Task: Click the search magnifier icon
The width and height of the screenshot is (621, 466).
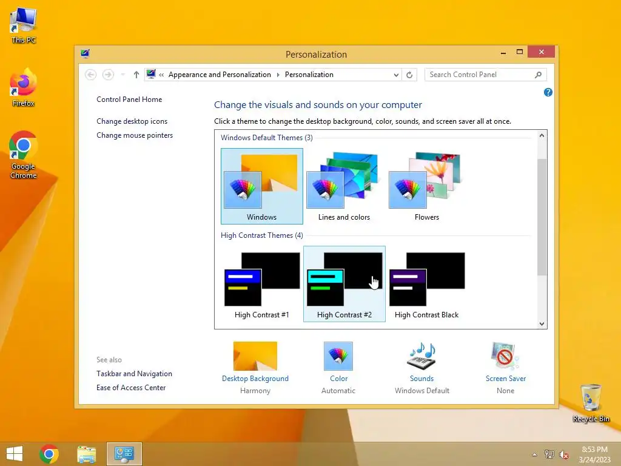Action: point(539,75)
